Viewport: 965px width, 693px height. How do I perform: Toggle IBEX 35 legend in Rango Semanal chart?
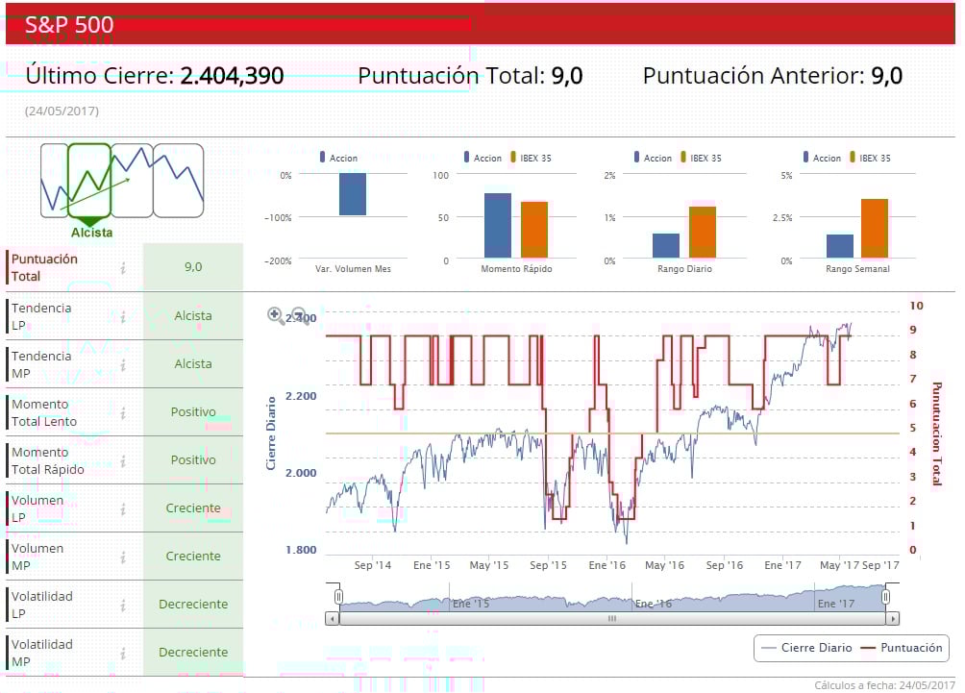pos(870,158)
